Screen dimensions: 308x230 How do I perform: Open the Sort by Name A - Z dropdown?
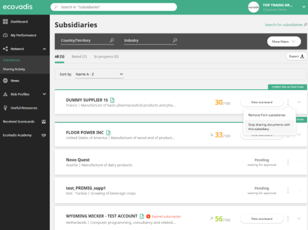(x=99, y=74)
